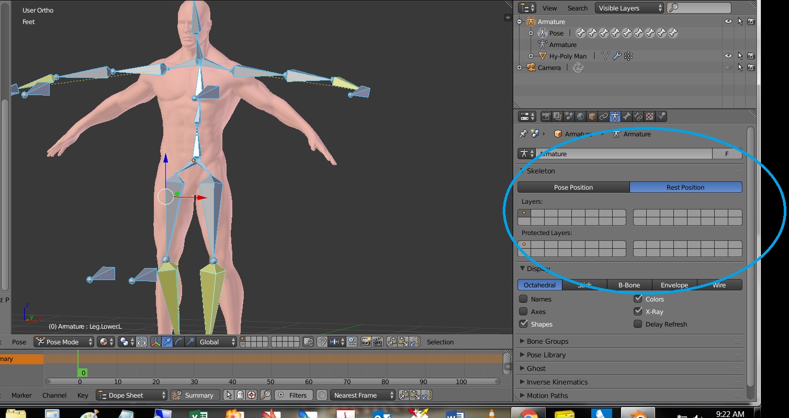The height and width of the screenshot is (418, 789).
Task: Click the View menu in the outliner
Action: pyautogui.click(x=549, y=8)
